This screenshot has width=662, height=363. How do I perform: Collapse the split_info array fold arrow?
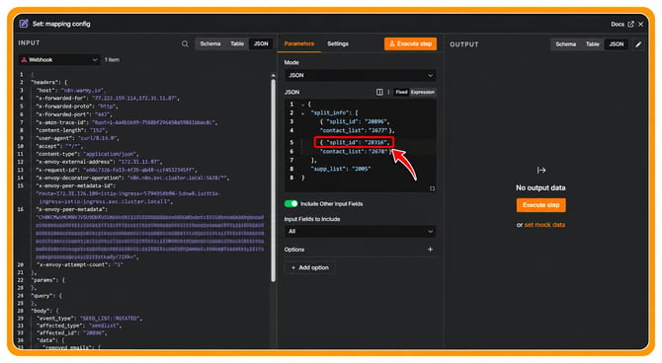(x=302, y=113)
